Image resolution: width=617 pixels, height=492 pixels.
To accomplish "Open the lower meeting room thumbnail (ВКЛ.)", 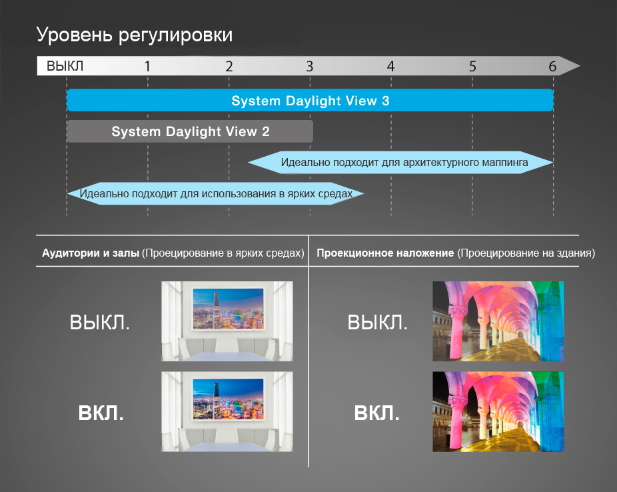I will pos(227,412).
